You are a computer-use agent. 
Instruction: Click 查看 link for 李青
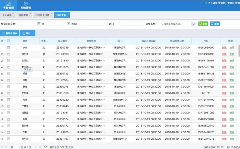(x=232, y=47)
